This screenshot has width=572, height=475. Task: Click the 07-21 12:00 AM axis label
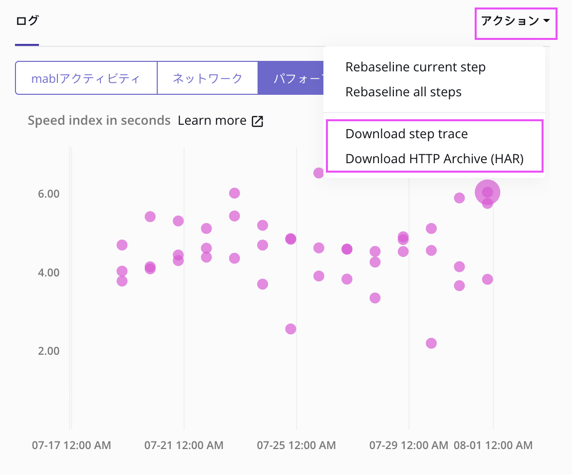pyautogui.click(x=184, y=445)
